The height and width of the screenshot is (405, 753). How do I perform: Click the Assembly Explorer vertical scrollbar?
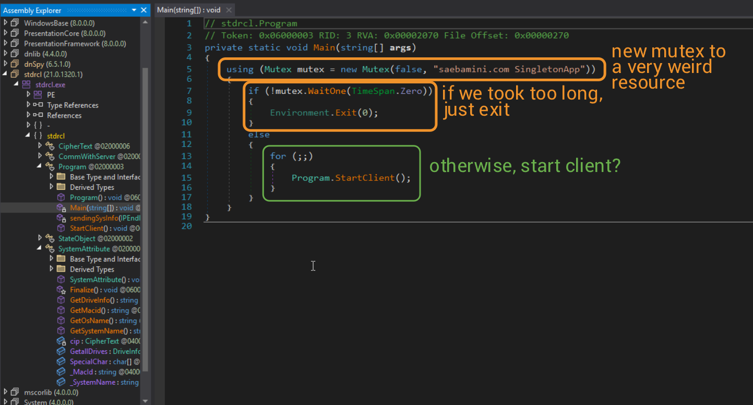145,208
